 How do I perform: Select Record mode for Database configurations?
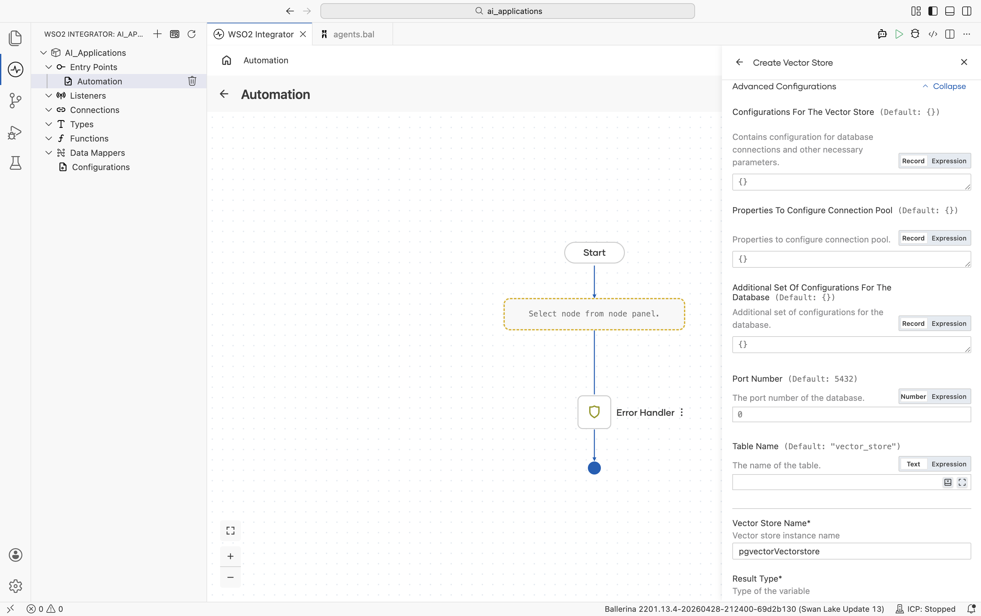click(913, 324)
